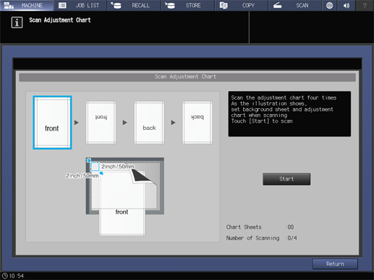Click the clock icon in status bar
The image size is (374, 280).
5,276
